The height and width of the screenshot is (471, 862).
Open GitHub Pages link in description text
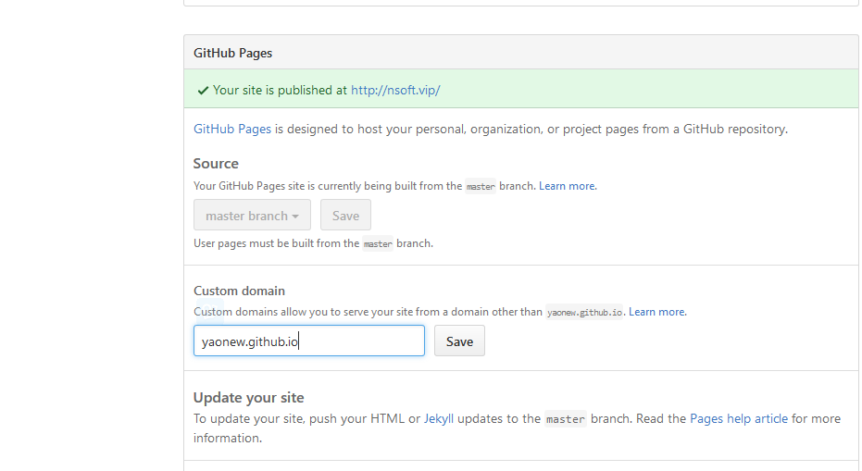(x=231, y=130)
